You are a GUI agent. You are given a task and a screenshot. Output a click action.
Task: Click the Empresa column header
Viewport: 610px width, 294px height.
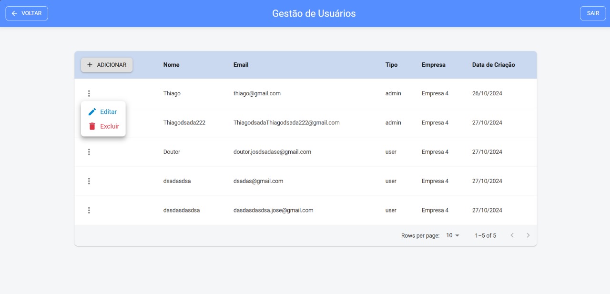[x=433, y=65]
